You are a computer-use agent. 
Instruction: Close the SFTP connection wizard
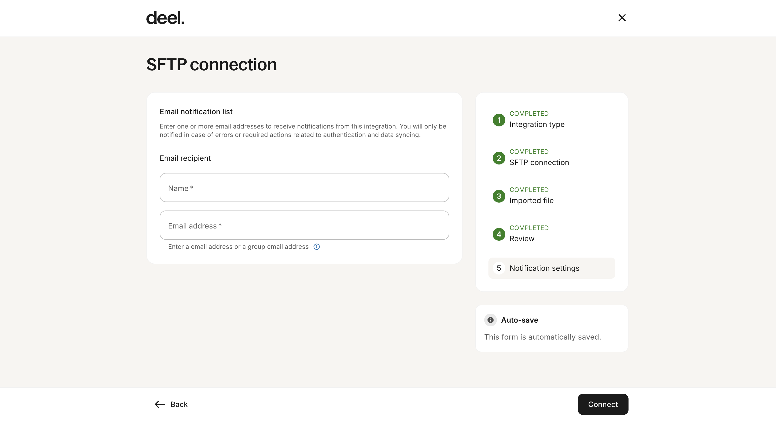(x=622, y=18)
